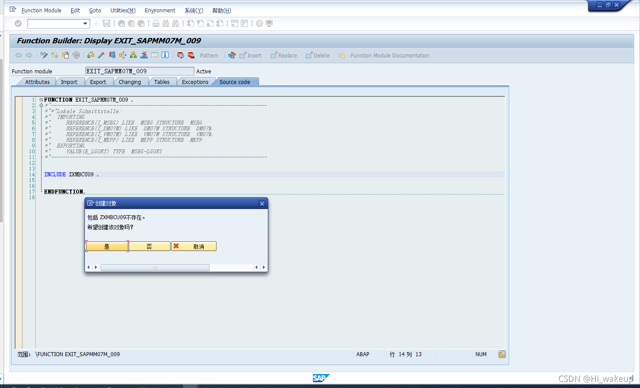
Task: Click the First Page icon
Action: [190, 23]
